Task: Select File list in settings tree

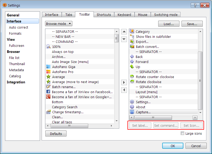Action: coord(14,58)
